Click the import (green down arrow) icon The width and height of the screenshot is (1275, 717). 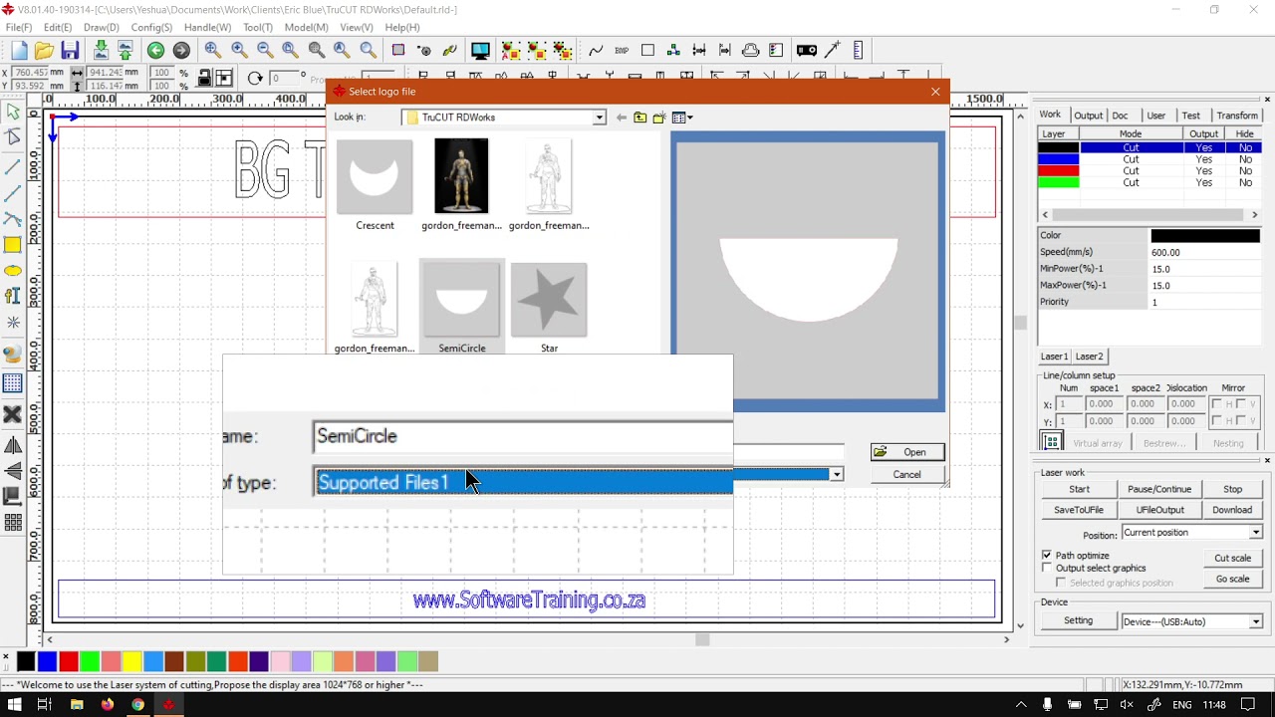click(101, 51)
